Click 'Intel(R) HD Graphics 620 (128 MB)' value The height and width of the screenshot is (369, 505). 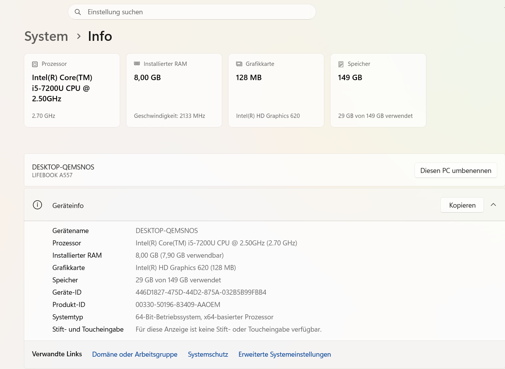(186, 268)
